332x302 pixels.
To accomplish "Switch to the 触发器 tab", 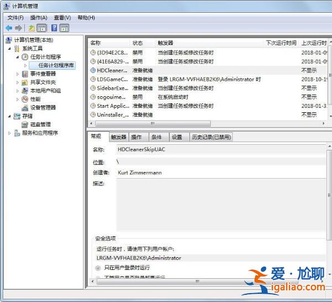I will pos(118,137).
